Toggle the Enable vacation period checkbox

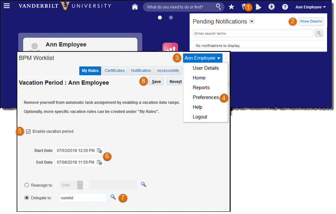[x=29, y=131]
